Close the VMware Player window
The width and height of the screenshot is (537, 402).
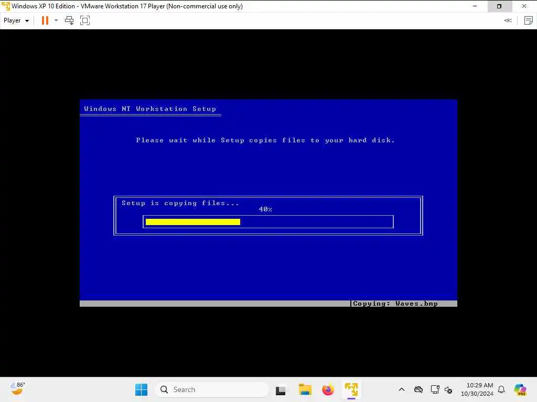coord(524,6)
